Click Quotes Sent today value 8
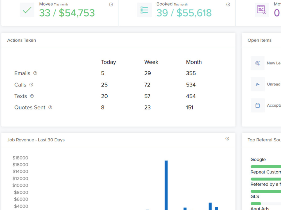Viewport: 281px width, 210px height. (103, 107)
